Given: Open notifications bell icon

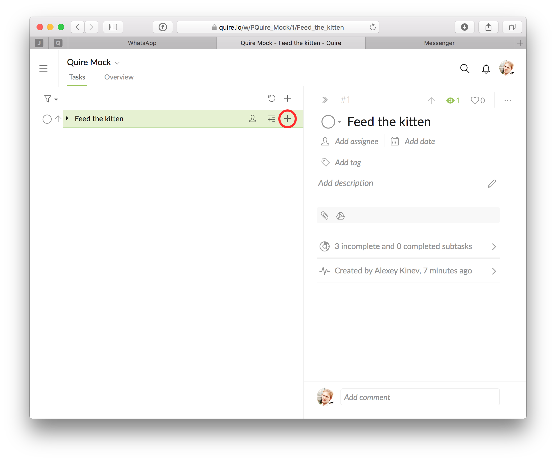Looking at the screenshot, I should coord(486,69).
